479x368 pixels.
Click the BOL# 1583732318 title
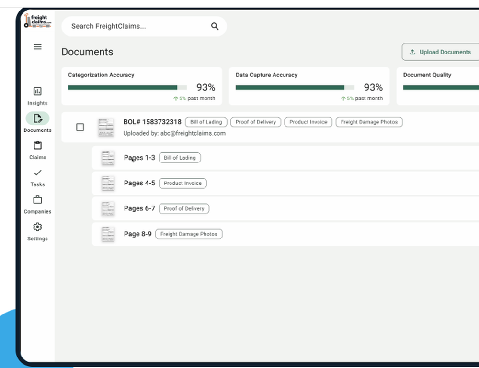[x=152, y=122]
